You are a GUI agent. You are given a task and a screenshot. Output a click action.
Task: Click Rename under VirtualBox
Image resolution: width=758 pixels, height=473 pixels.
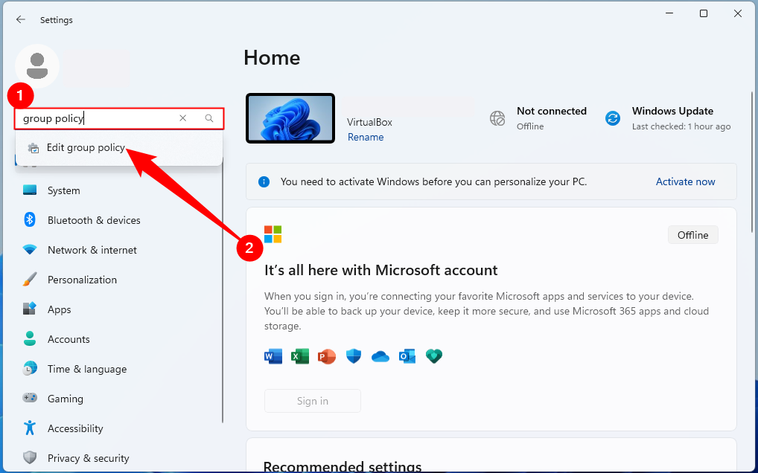coord(366,137)
